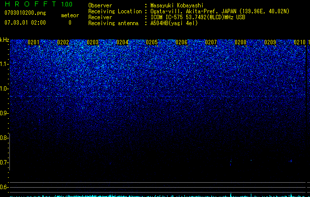
Task: Click the 1.1 kHz axis label
Action: click(4, 64)
